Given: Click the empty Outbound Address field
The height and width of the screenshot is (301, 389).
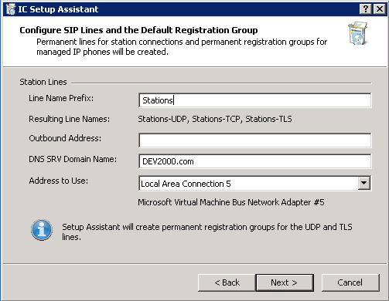Looking at the screenshot, I should coord(255,140).
